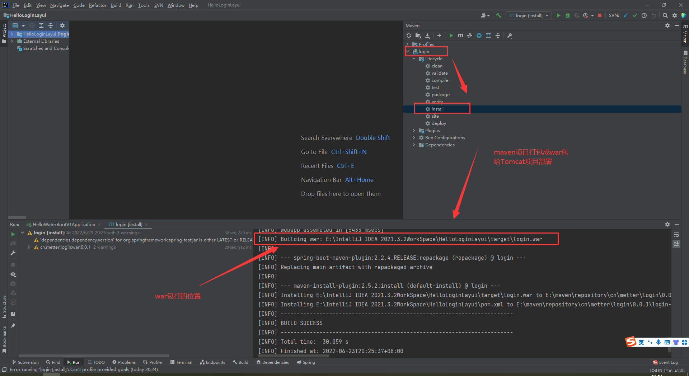Click Maven Expand All tree nodes icon
Image resolution: width=689 pixels, height=376 pixels.
[x=488, y=36]
